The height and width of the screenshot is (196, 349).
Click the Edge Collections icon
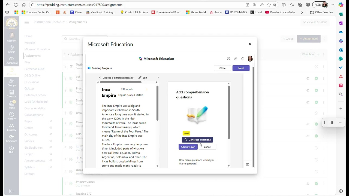click(300, 5)
